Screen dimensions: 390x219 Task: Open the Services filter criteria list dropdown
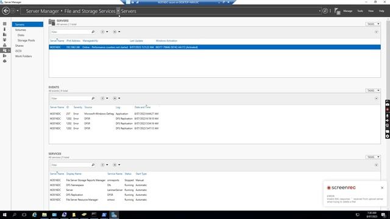tap(104, 165)
